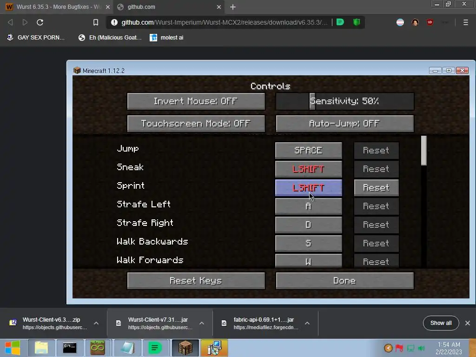This screenshot has height=357, width=476.
Task: Open the 'Eh (Malicious Goat...' bookmark
Action: click(x=110, y=38)
